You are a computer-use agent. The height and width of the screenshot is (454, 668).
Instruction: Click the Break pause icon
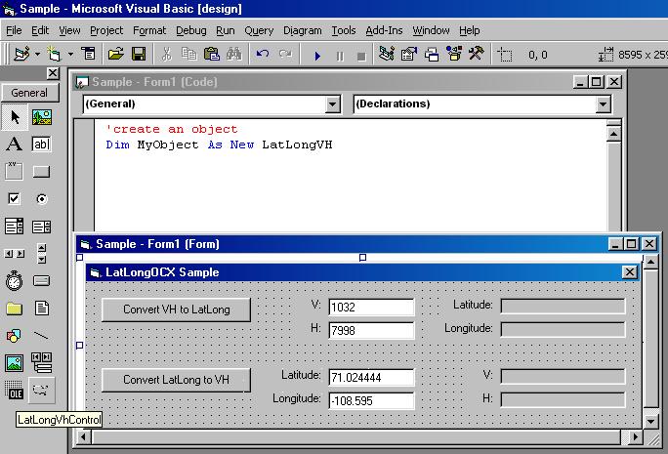(340, 56)
